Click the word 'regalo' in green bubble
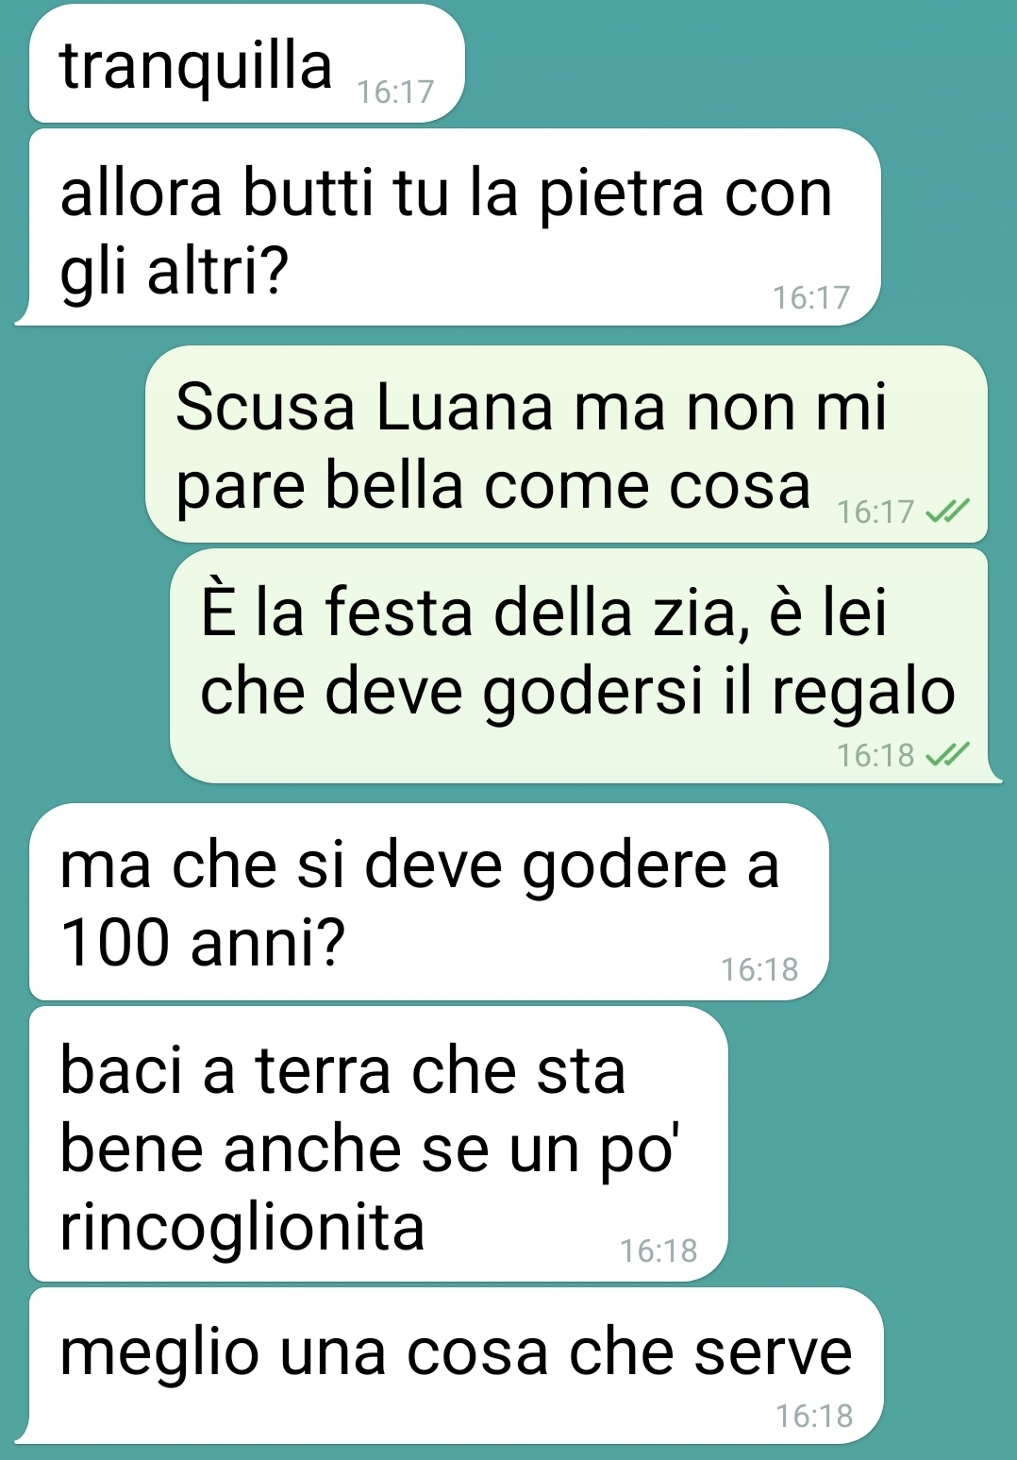Viewport: 1017px width, 1460px height. pos(863,694)
